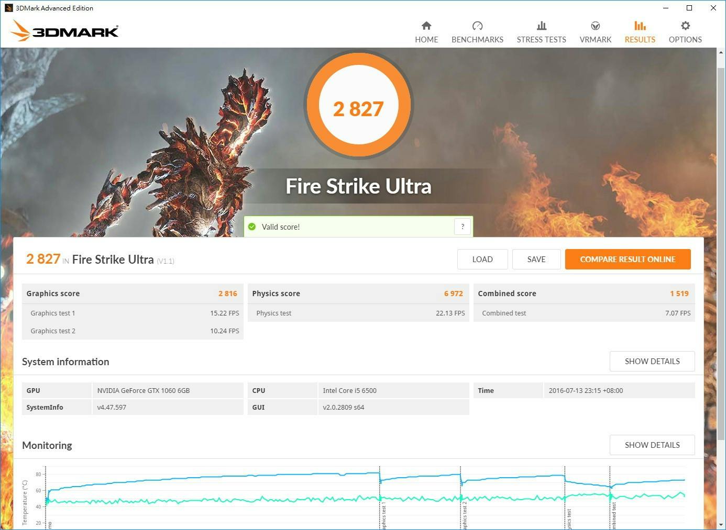Click the Physics test row
The height and width of the screenshot is (530, 726).
click(358, 313)
